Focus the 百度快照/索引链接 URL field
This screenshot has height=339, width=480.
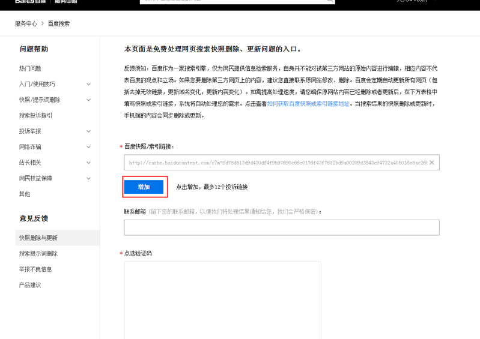click(x=282, y=163)
